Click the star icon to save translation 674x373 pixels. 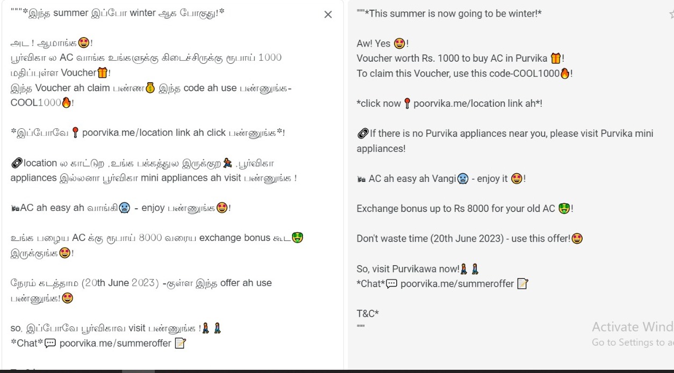(671, 14)
